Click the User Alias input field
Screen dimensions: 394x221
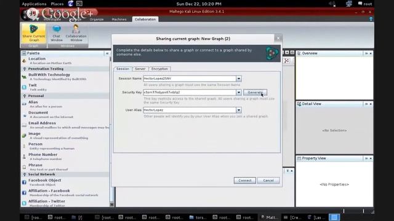tap(190, 110)
